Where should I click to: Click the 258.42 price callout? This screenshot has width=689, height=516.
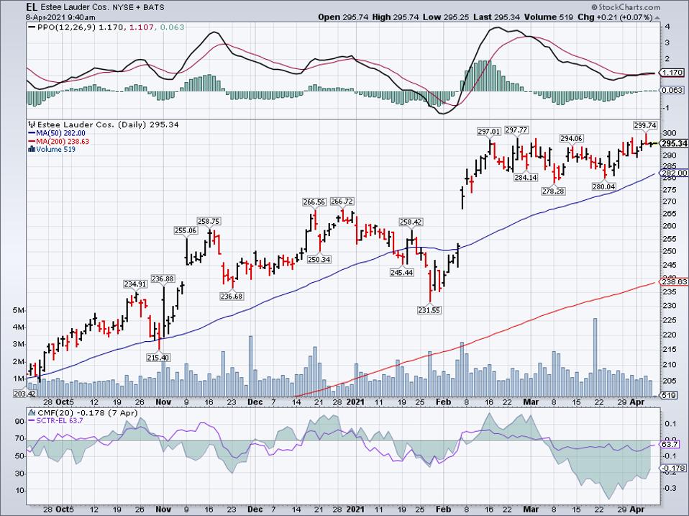[x=411, y=222]
